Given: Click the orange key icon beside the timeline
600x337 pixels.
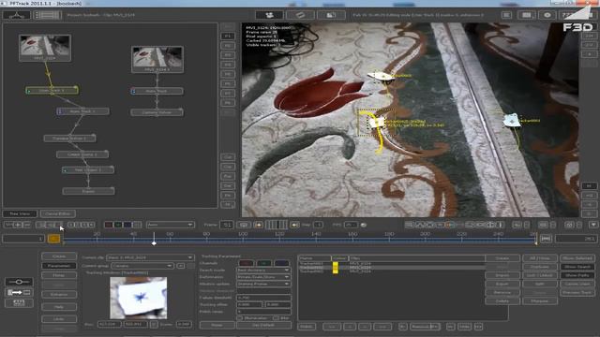Looking at the screenshot, I should point(53,239).
